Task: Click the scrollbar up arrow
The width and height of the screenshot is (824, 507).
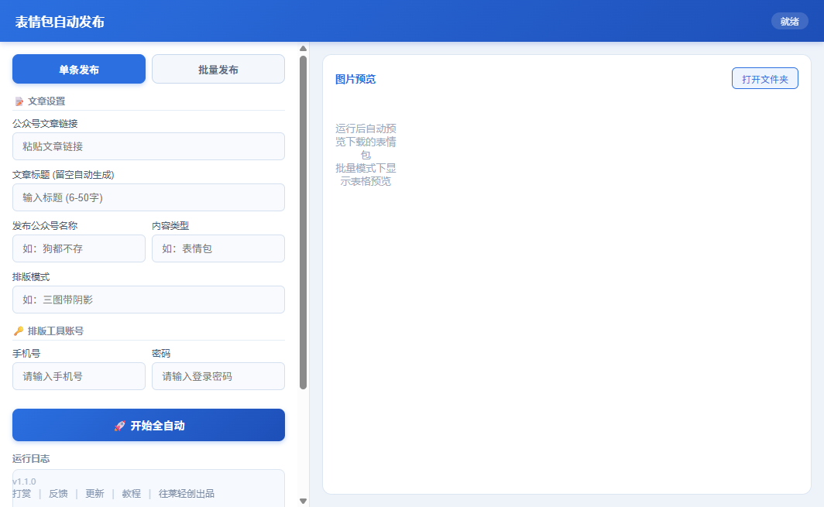Action: [x=304, y=48]
